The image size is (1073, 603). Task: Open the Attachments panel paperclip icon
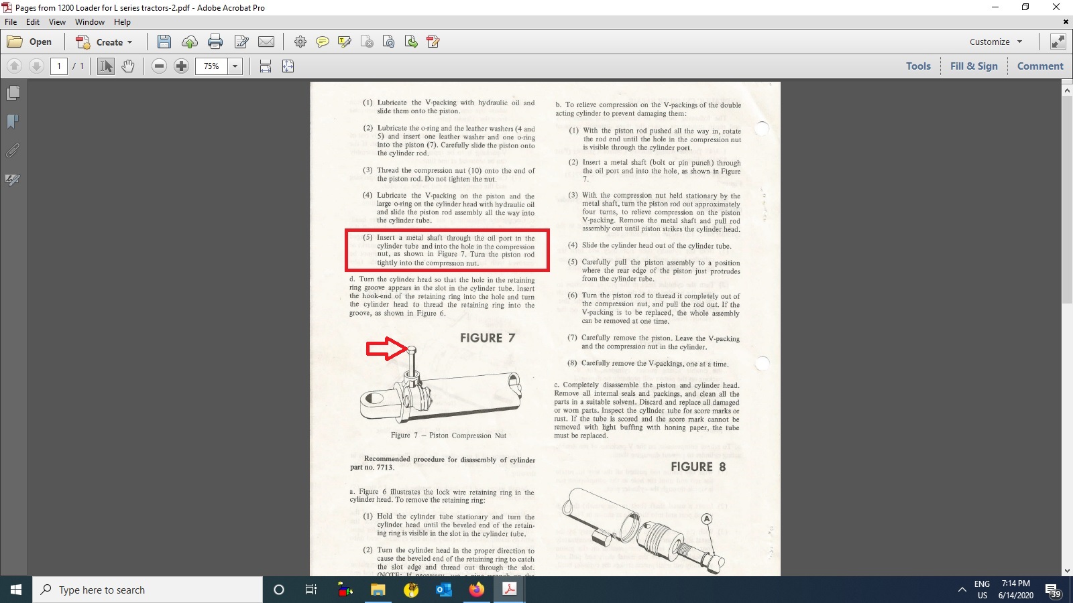click(13, 151)
